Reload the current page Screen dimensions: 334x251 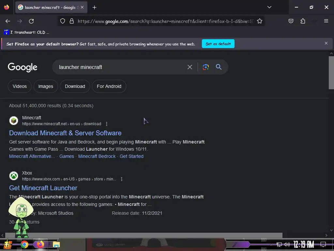pyautogui.click(x=31, y=21)
